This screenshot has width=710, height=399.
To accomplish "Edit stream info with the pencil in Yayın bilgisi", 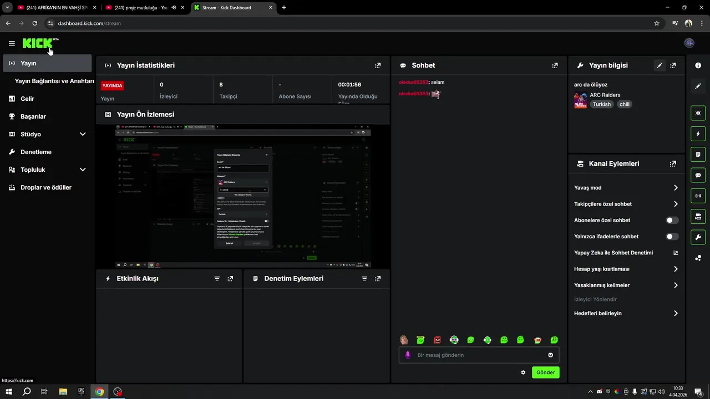I will tap(660, 65).
